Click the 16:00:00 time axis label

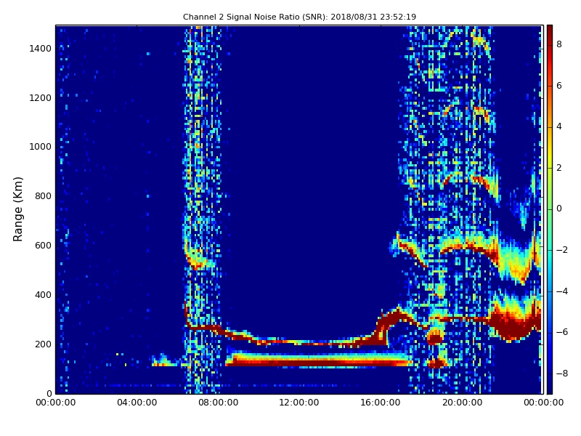[381, 403]
